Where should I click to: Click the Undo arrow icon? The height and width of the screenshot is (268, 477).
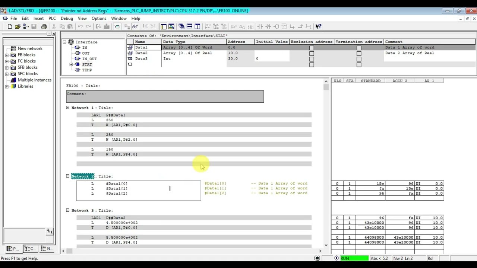click(x=80, y=26)
